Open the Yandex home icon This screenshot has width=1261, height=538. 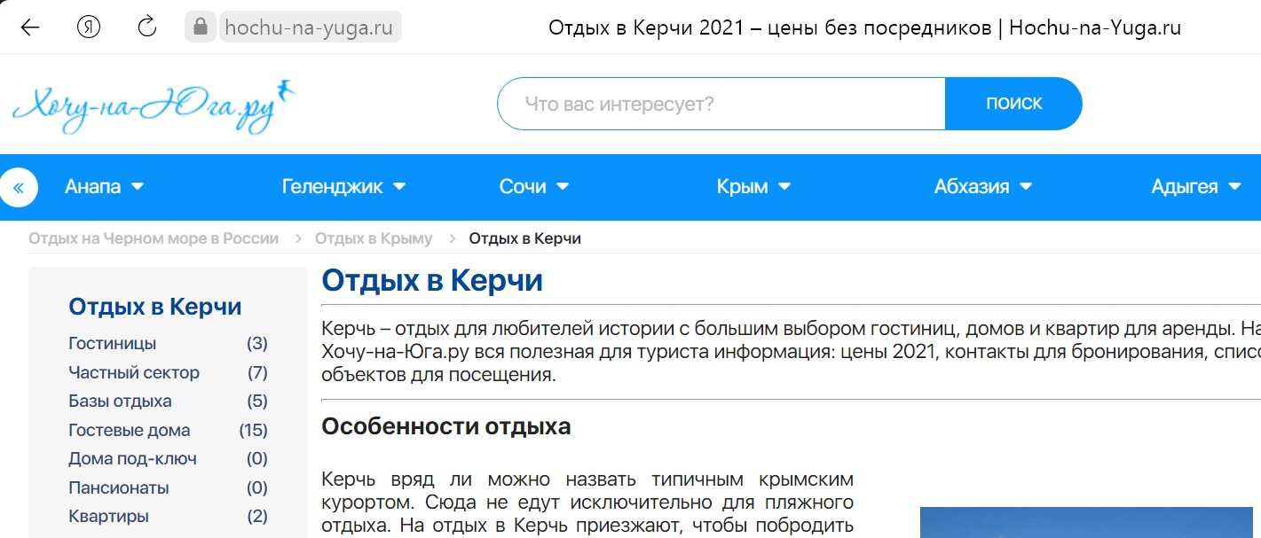pos(89,27)
